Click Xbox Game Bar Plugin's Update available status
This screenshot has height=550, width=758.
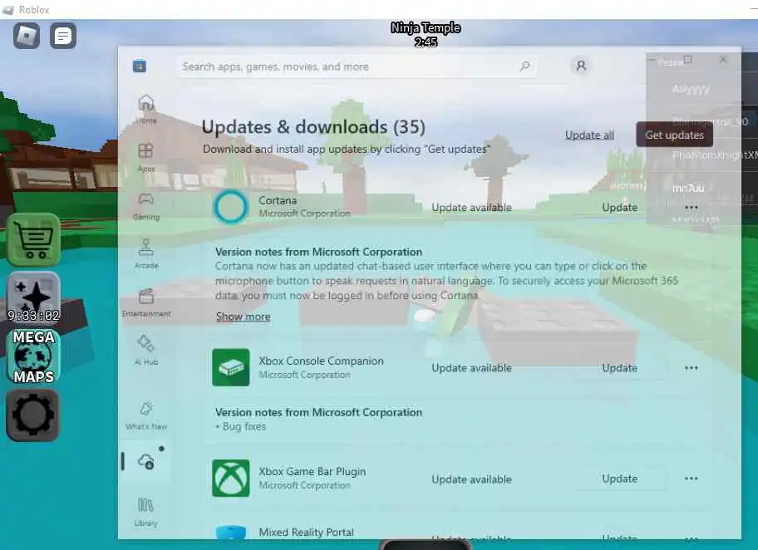click(x=471, y=479)
